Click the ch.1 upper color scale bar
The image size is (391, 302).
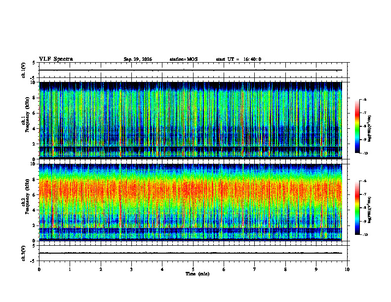point(357,126)
